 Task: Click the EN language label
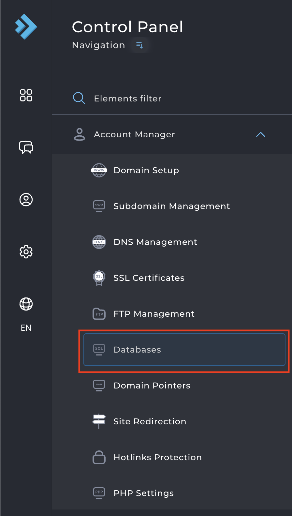(26, 328)
